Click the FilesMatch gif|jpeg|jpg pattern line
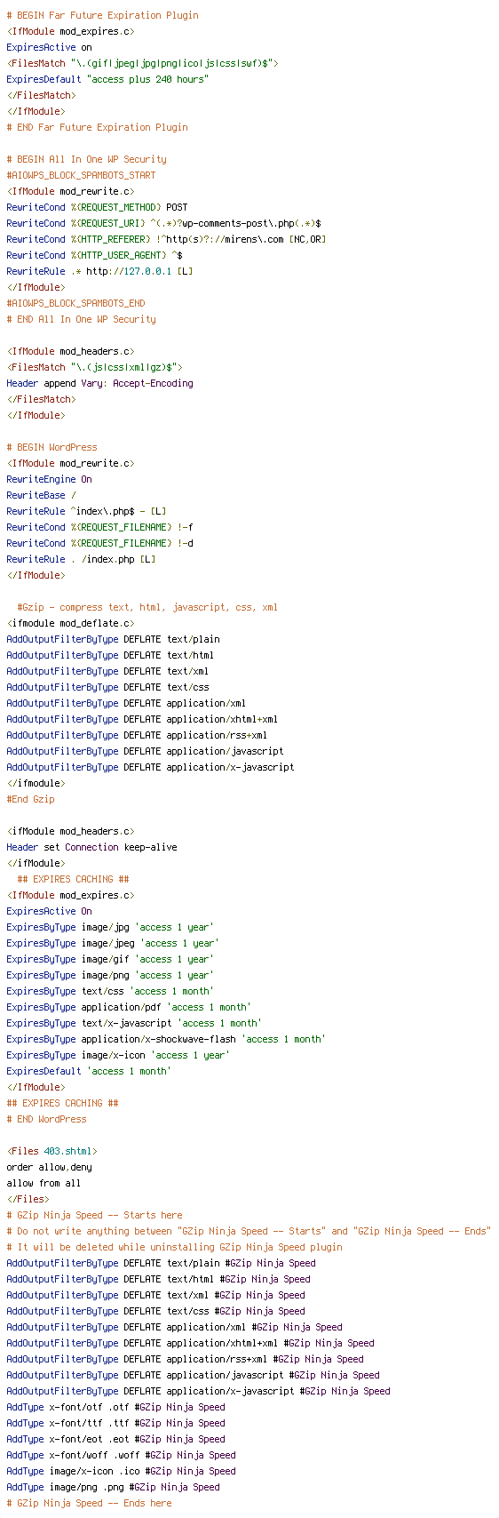 tap(142, 63)
